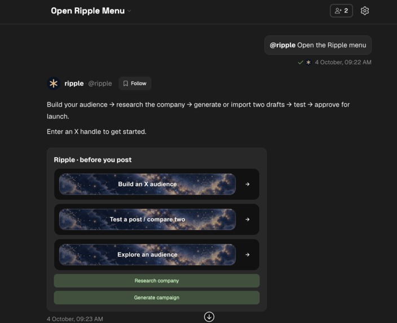Click the Generate campaign button
Image resolution: width=397 pixels, height=323 pixels.
click(x=157, y=298)
